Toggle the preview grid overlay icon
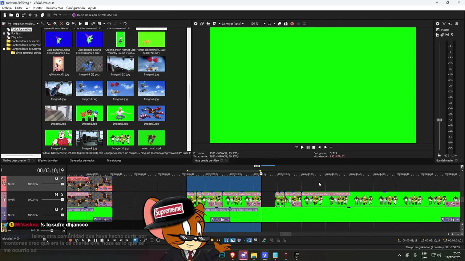465x261 pixels. [269, 24]
